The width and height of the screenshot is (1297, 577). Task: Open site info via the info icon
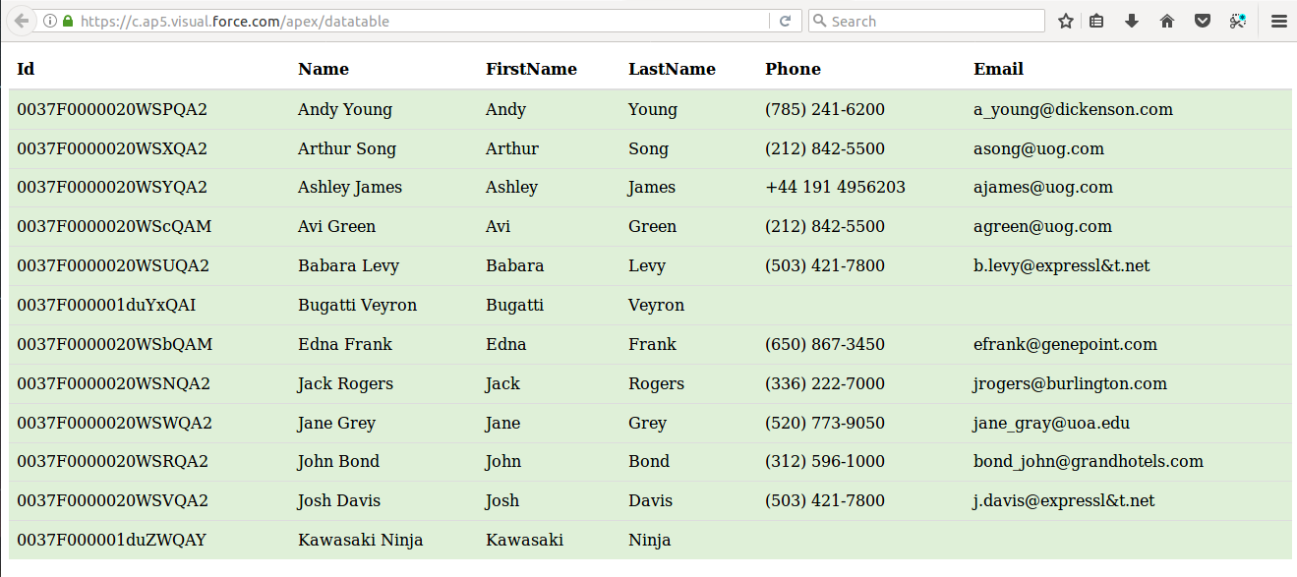click(50, 21)
